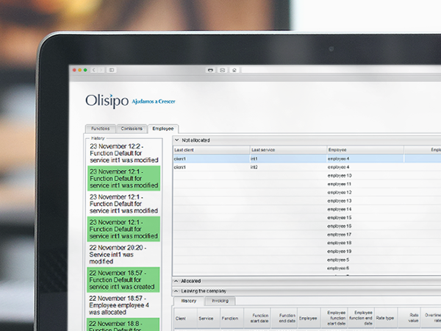This screenshot has width=441, height=331.
Task: Click Rate type column header
Action: [x=386, y=318]
